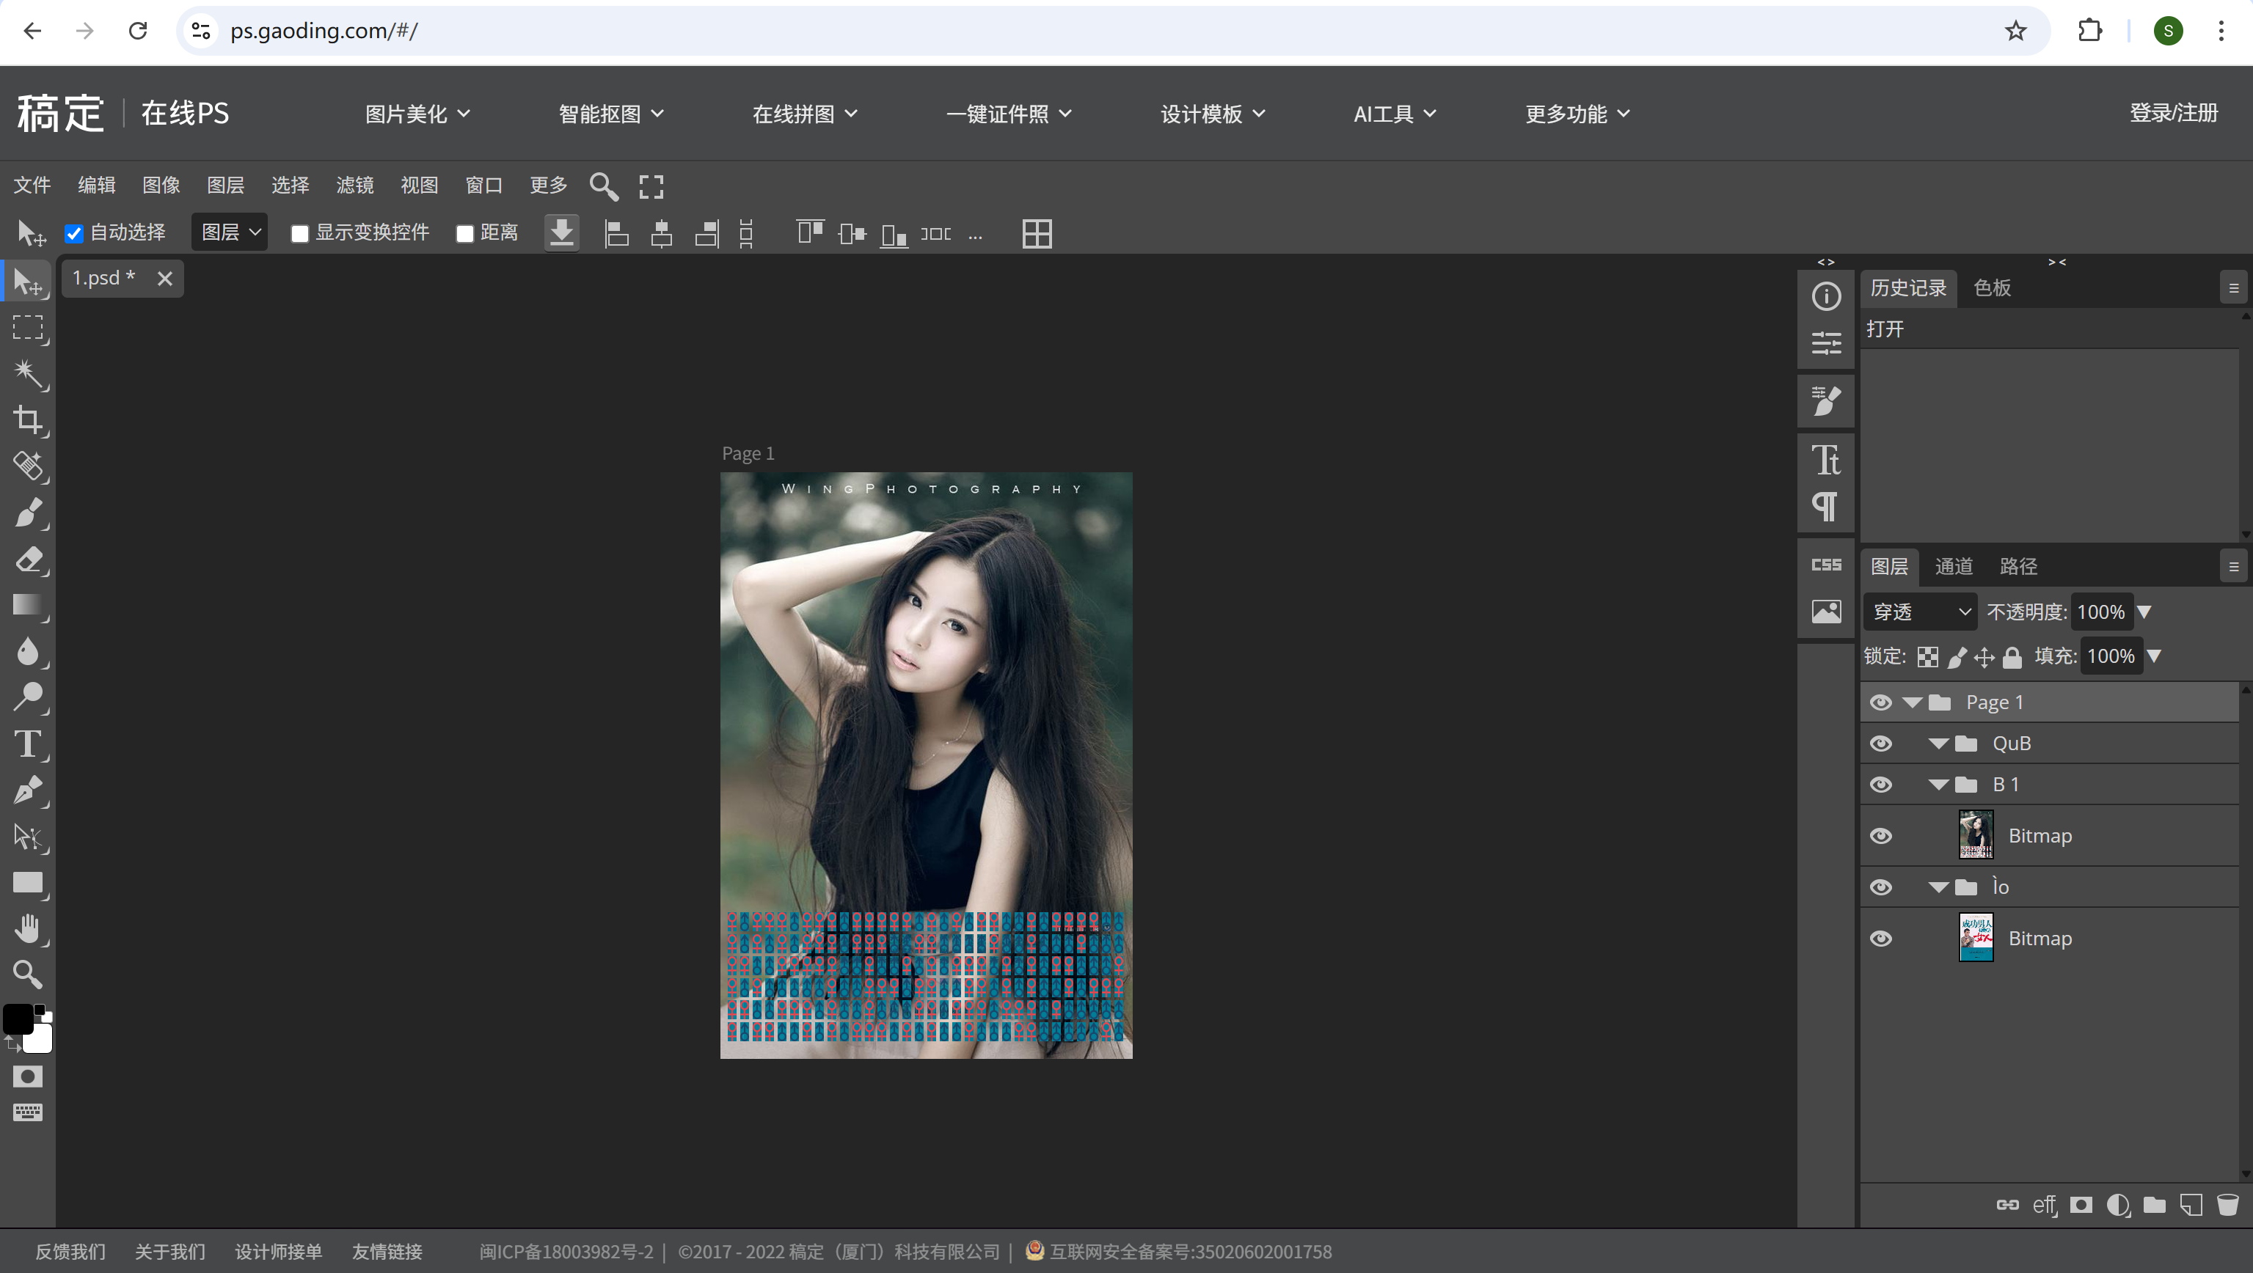This screenshot has width=2253, height=1273.
Task: Click the fullscreen icon in menu bar
Action: pos(651,186)
